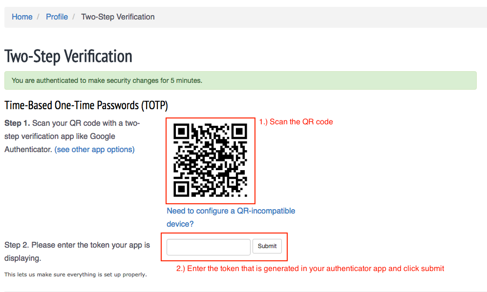Click the bold Step 1. label
487x292 pixels.
pyautogui.click(x=17, y=123)
